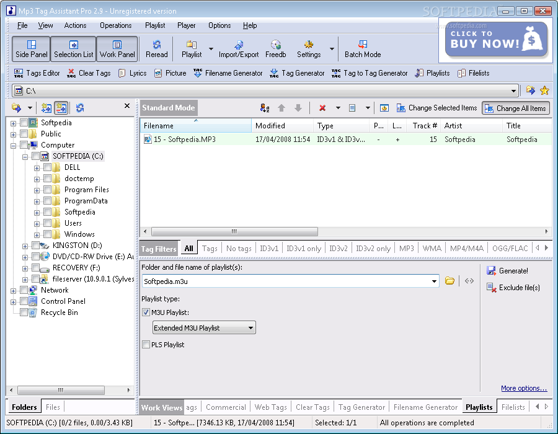Open the C:\ path dropdown
Screen dimensions: 558x434
pos(513,91)
